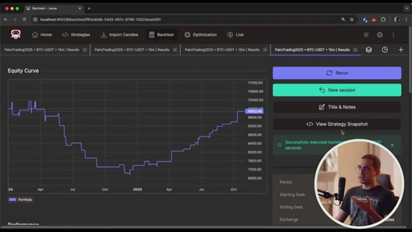
Task: View site information icon in address bar
Action: pyautogui.click(x=35, y=19)
